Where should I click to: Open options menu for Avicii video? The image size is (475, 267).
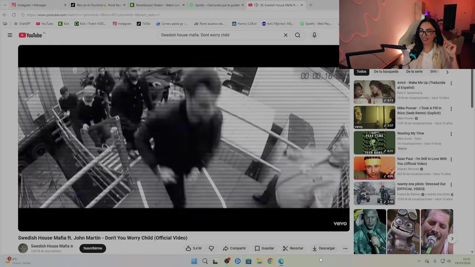451,83
